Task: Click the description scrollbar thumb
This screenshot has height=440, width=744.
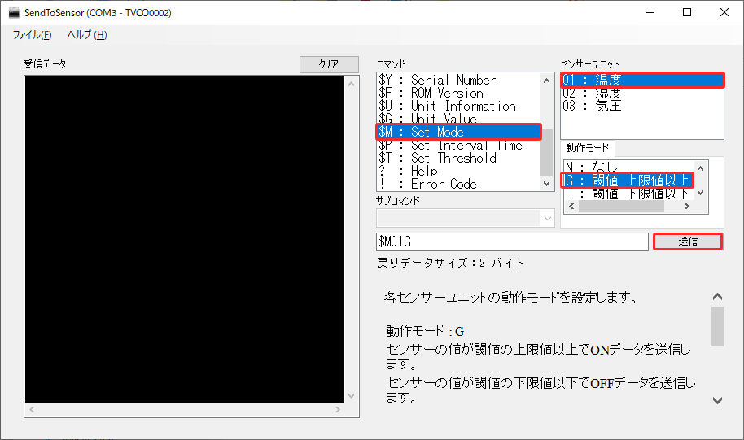Action: [x=717, y=327]
